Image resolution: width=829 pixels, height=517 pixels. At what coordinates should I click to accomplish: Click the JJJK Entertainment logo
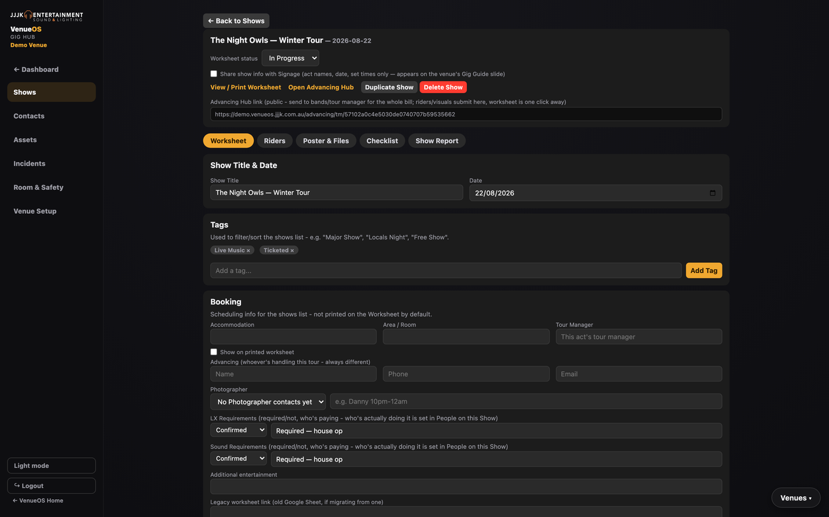coord(47,15)
